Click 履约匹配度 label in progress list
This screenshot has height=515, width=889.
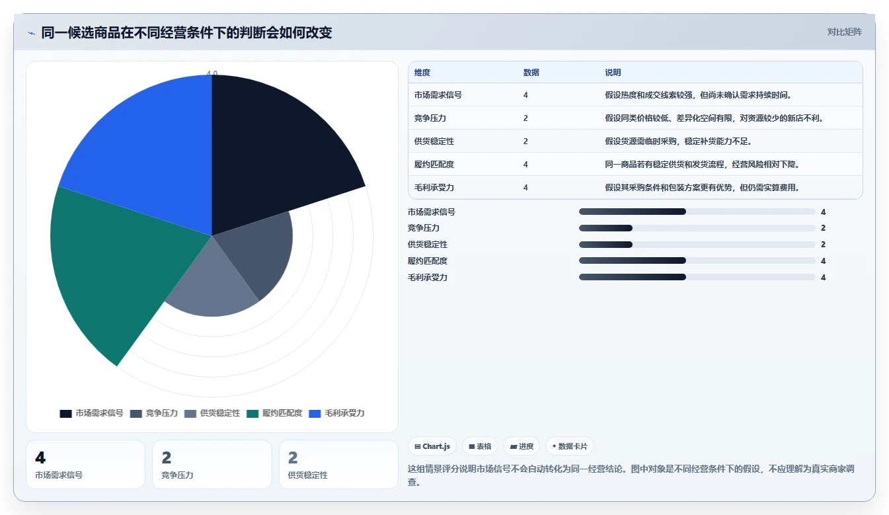coord(428,261)
